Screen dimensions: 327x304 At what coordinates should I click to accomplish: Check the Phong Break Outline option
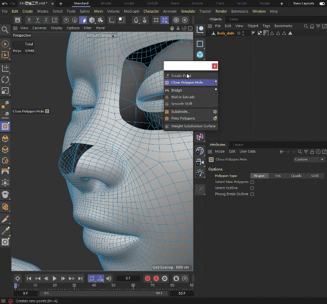(x=252, y=194)
